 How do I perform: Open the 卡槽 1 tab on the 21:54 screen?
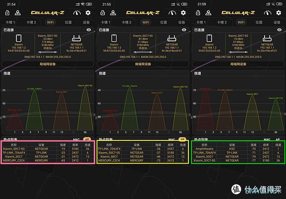pyautogui.click(x=11, y=22)
